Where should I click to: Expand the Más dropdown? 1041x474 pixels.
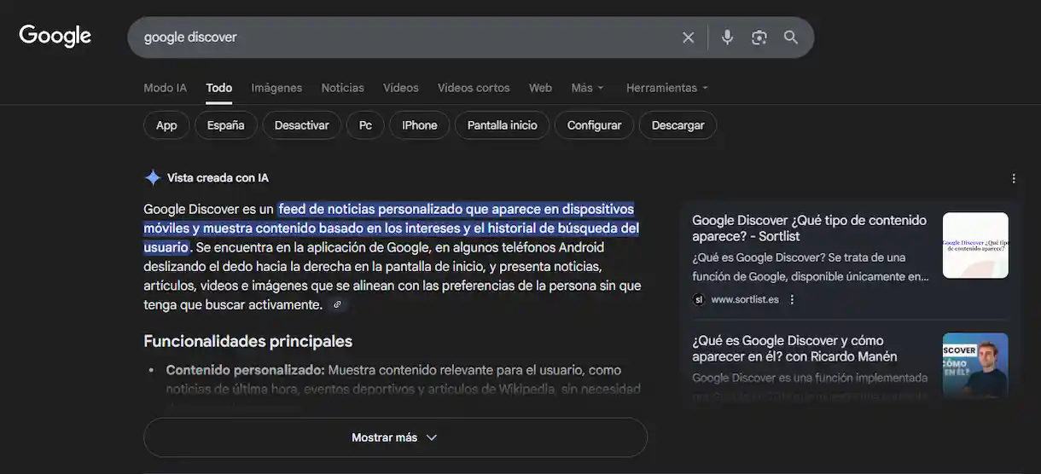click(588, 88)
